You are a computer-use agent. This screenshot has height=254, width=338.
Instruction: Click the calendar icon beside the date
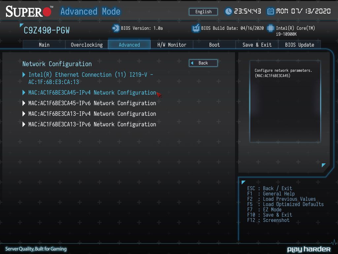point(271,11)
